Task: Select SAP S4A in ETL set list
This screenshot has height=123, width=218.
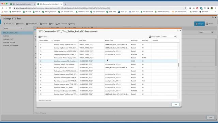Action: [17, 36]
